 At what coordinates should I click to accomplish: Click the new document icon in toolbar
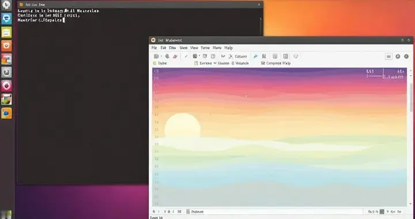point(156,56)
